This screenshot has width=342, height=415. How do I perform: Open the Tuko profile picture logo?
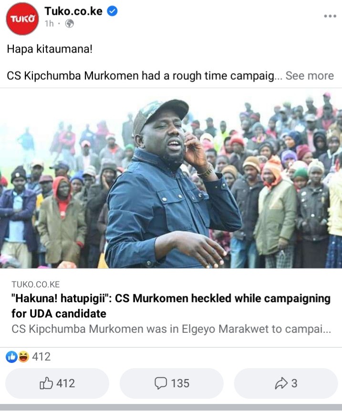click(22, 19)
